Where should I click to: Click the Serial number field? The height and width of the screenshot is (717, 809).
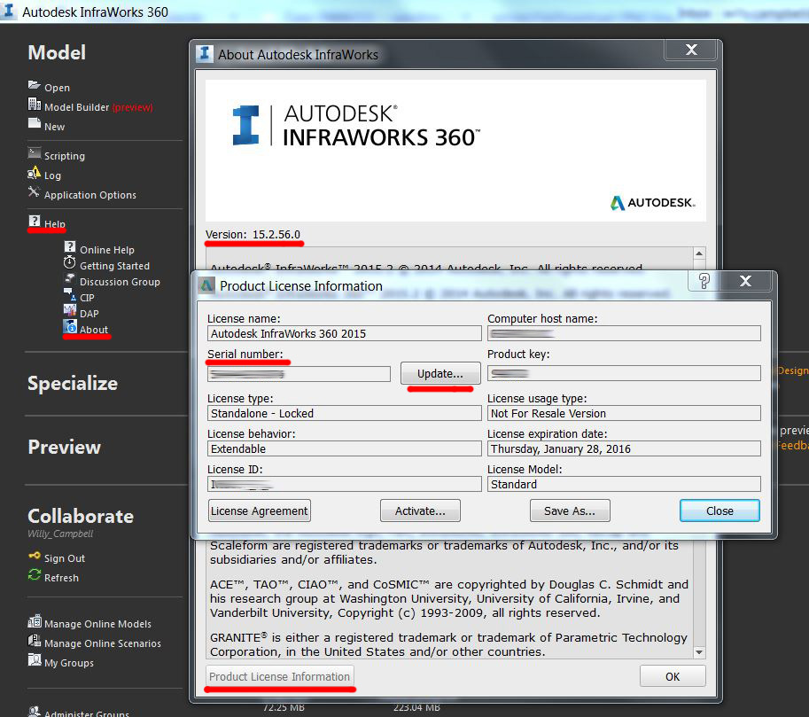pos(299,374)
